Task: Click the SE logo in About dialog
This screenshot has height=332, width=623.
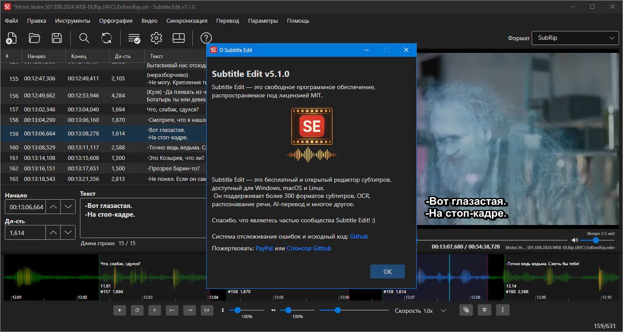Action: [x=312, y=135]
